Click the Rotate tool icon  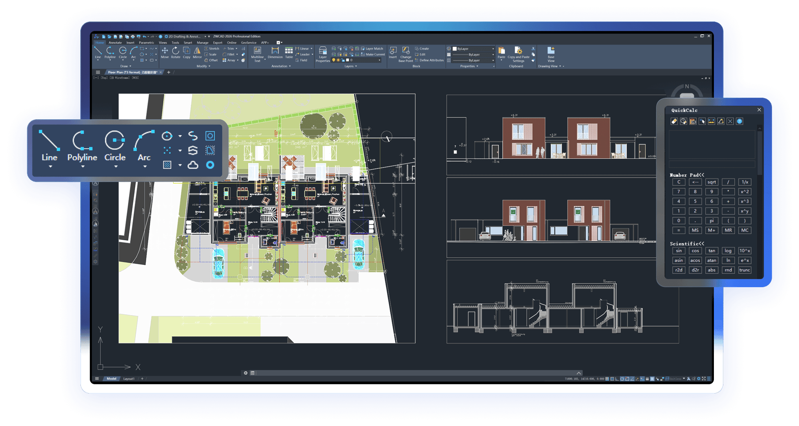[x=175, y=51]
